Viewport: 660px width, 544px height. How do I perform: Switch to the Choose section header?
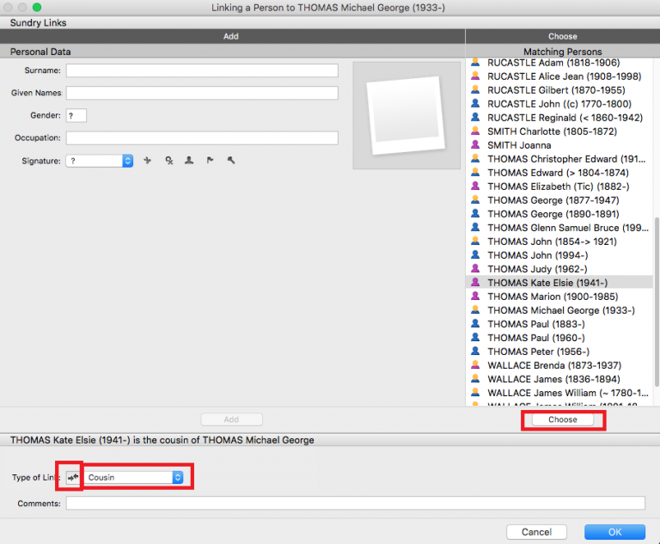(x=562, y=36)
